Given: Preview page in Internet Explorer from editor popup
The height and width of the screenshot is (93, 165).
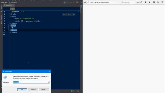Looking at the screenshot, I should [74, 14].
